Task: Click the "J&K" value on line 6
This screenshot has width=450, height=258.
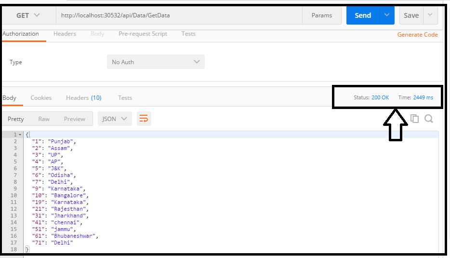Action: point(56,168)
